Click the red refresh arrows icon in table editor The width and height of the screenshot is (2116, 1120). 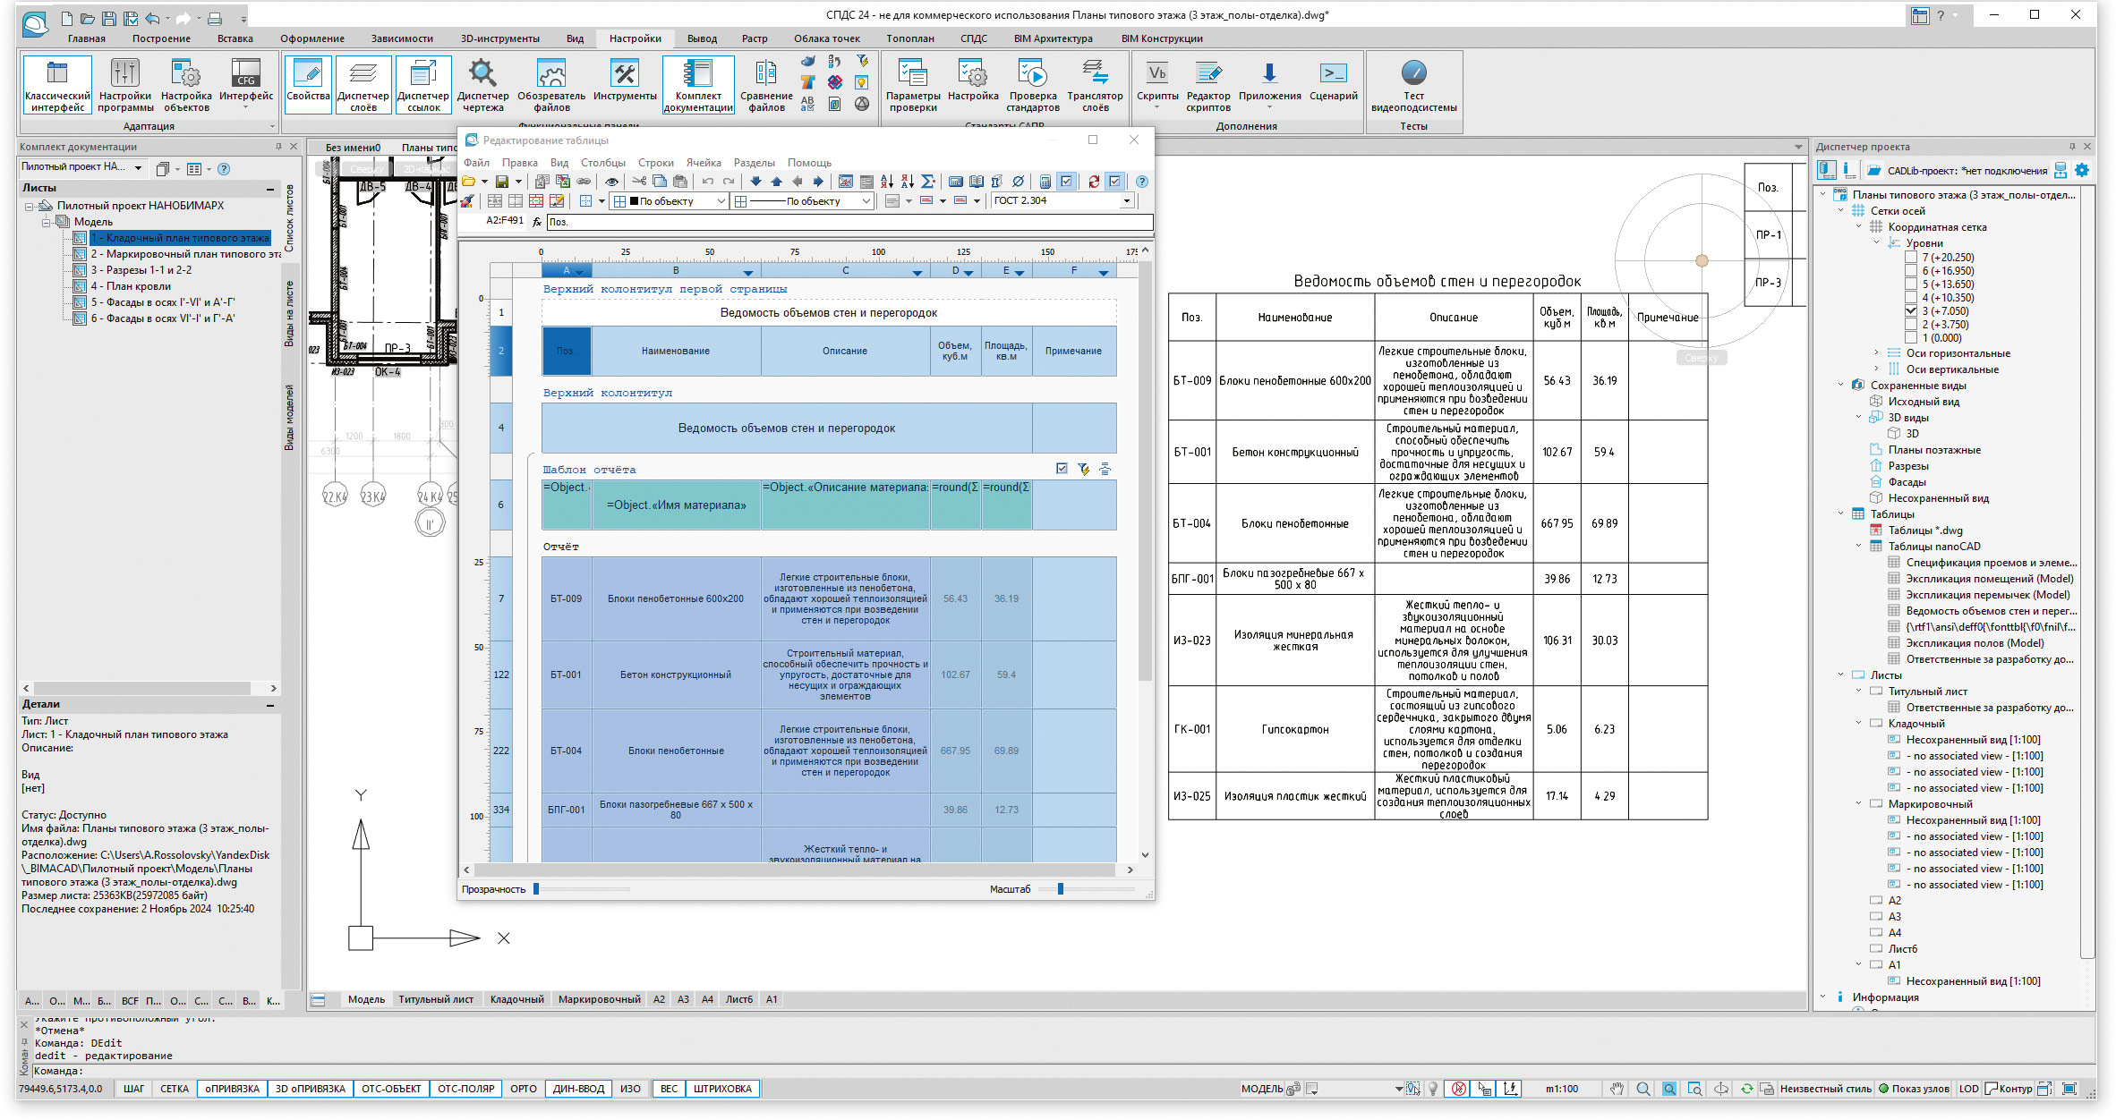pyautogui.click(x=1094, y=182)
